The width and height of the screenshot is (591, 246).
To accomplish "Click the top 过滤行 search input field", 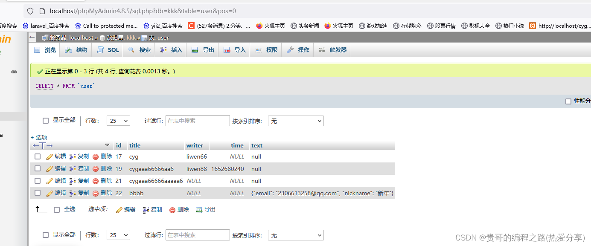I will click(x=198, y=121).
